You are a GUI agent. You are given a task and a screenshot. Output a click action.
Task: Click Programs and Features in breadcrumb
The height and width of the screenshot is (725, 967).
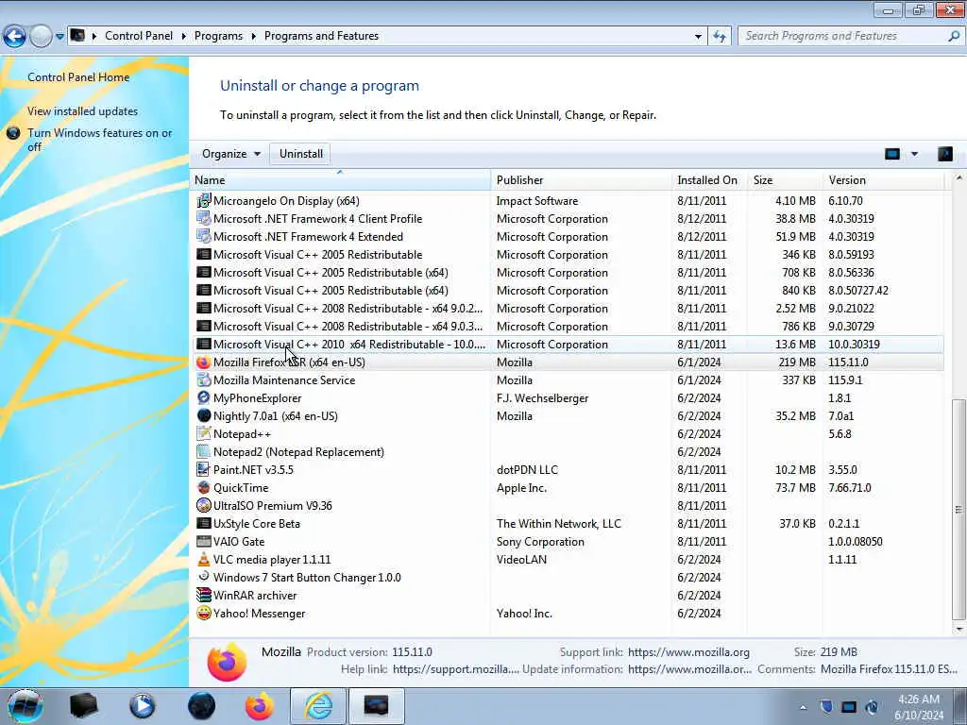(321, 36)
